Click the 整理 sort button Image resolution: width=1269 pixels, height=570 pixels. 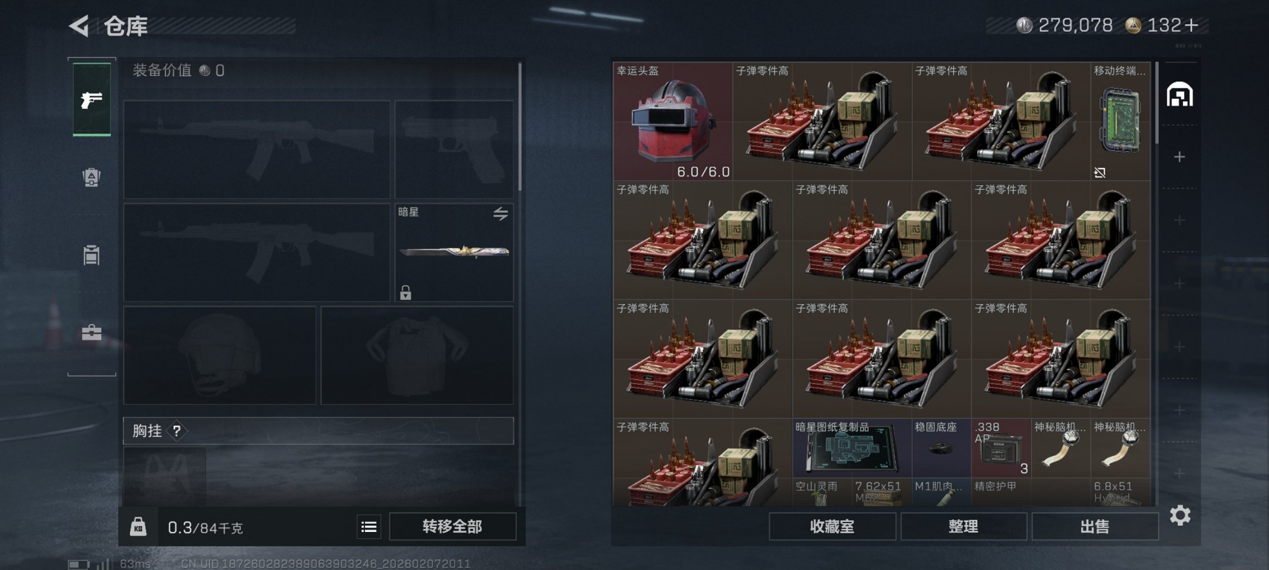963,526
